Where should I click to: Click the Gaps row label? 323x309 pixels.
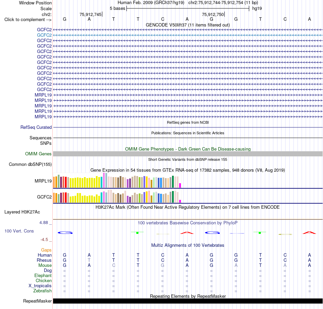click(46, 250)
